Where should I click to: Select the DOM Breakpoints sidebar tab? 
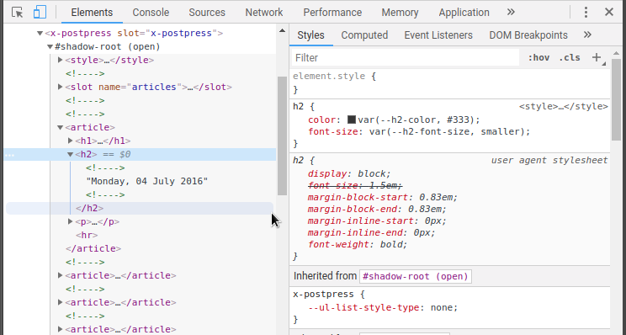[x=528, y=35]
